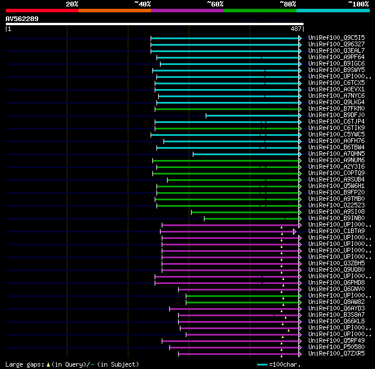Select the UniRef100_C0PTQ9 label
Image resolution: width=375 pixels, height=369 pixels.
pyautogui.click(x=336, y=173)
